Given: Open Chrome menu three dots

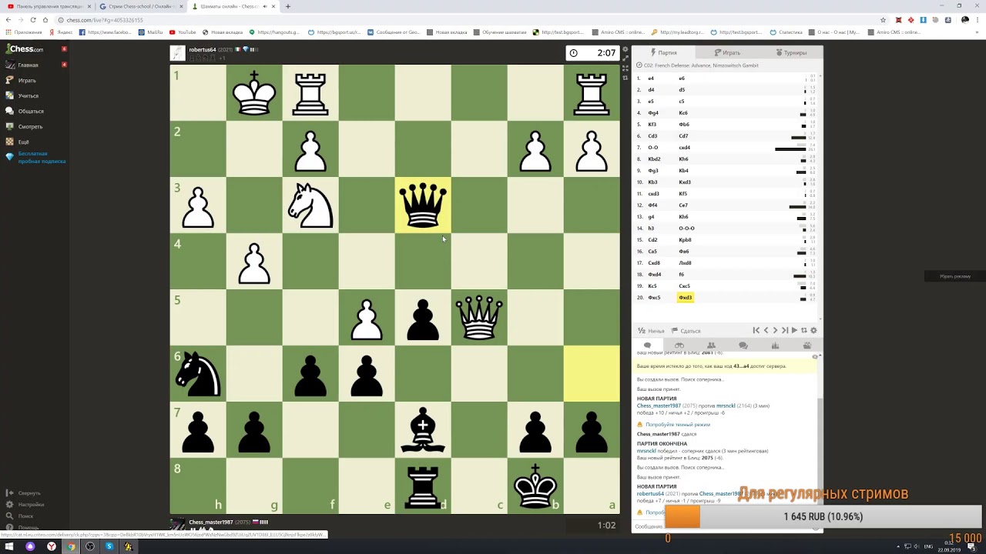Looking at the screenshot, I should click(x=978, y=20).
